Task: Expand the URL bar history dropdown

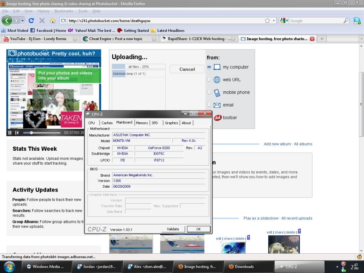Action: [274, 21]
